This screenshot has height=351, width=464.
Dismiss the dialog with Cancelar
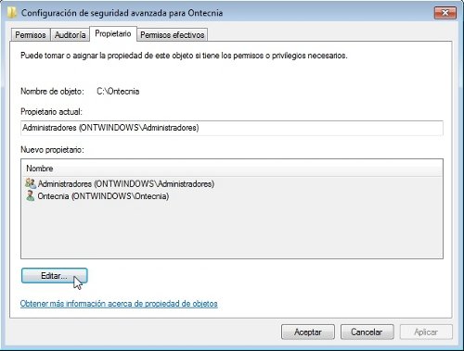(x=367, y=332)
